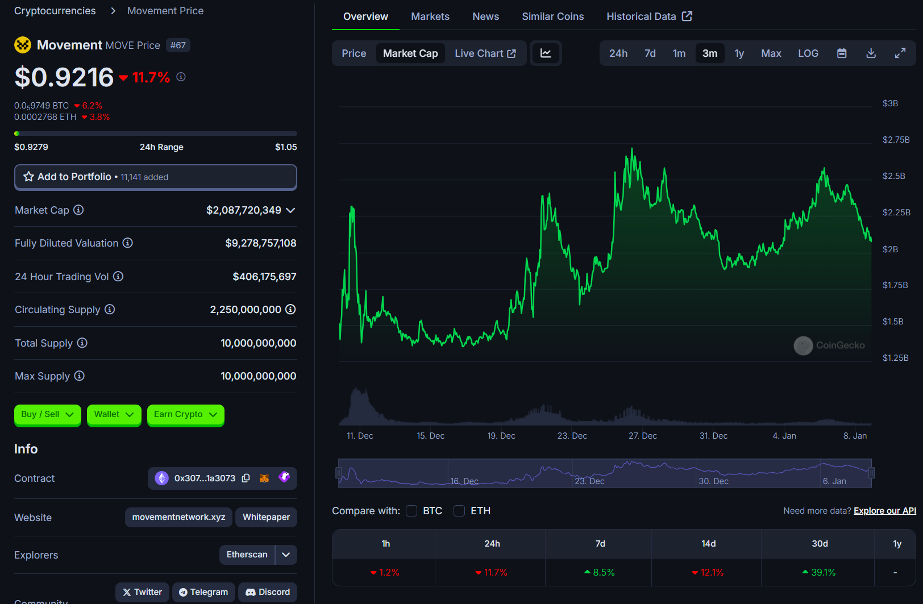This screenshot has height=604, width=923.
Task: Click the purple wallet icon in contract box
Action: coord(284,477)
